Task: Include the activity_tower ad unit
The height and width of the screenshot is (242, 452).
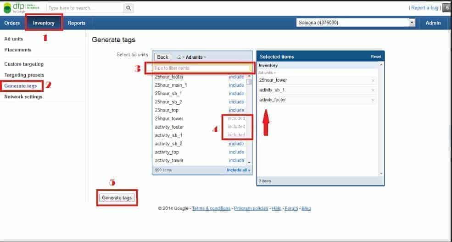Action: [x=236, y=161]
